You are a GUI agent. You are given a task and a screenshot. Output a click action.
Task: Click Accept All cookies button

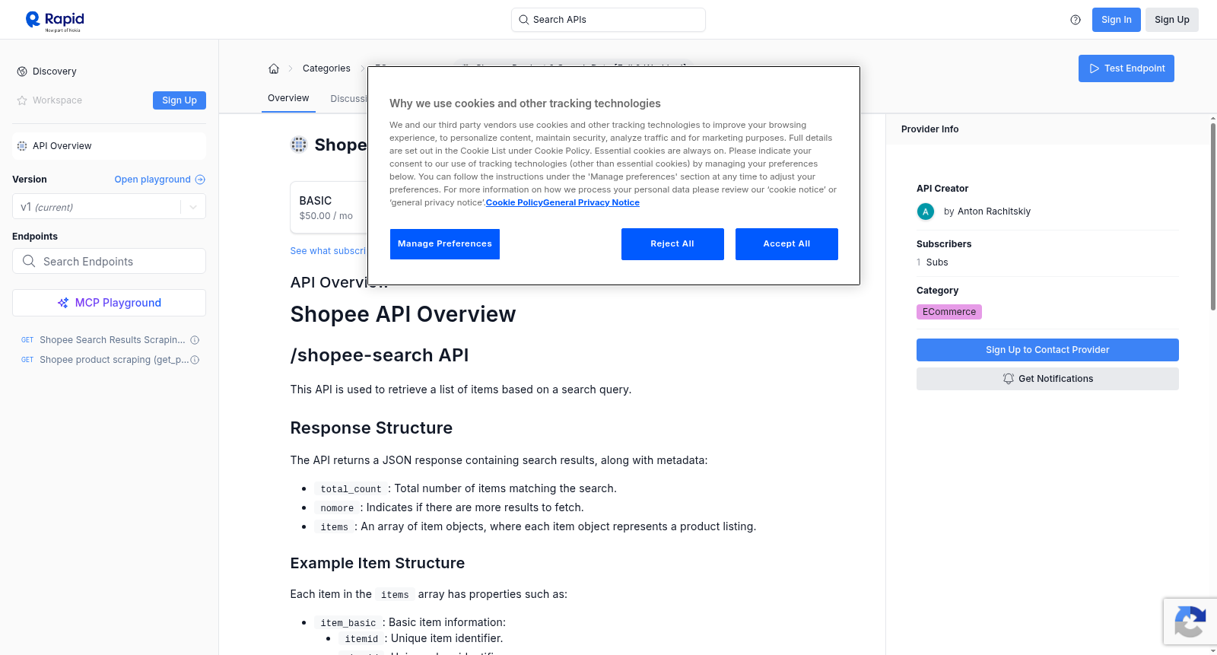[x=786, y=244]
